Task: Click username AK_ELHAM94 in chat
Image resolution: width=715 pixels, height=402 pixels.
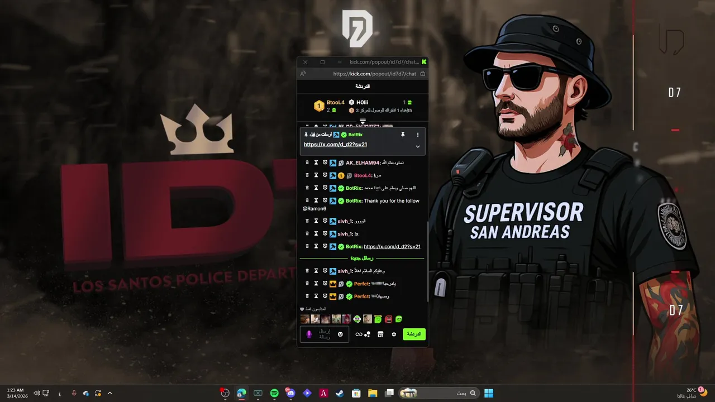Action: click(363, 162)
